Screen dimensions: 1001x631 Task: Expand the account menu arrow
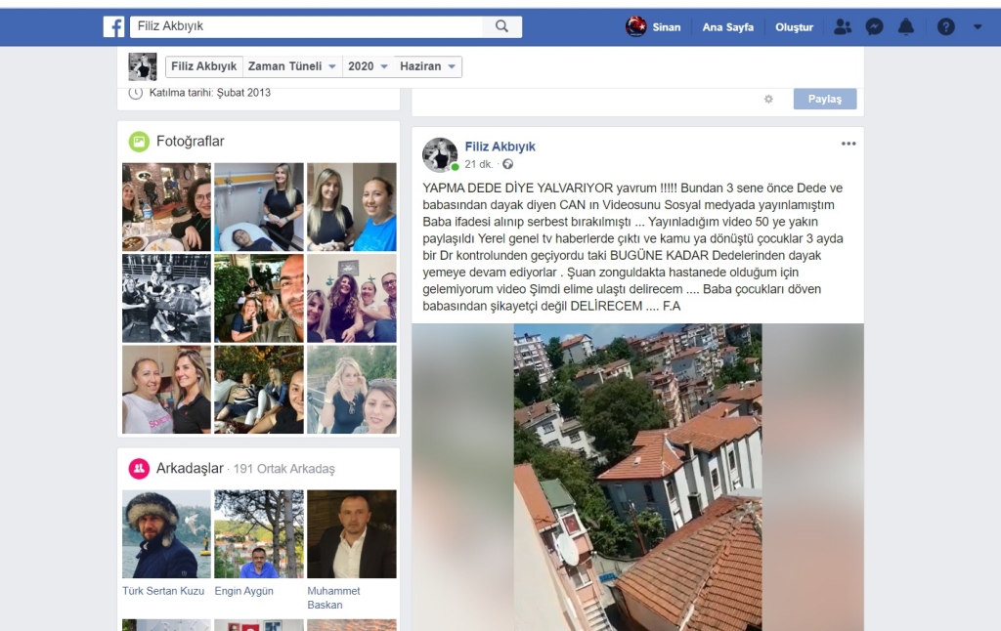point(978,27)
